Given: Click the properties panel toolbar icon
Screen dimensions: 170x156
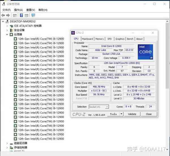Looking at the screenshot, I should click(x=26, y=15).
